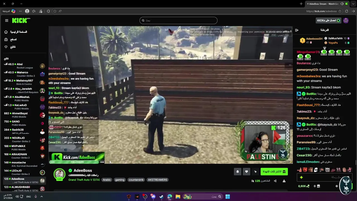Select MVPxMAX in the following list

pyautogui.click(x=25, y=148)
